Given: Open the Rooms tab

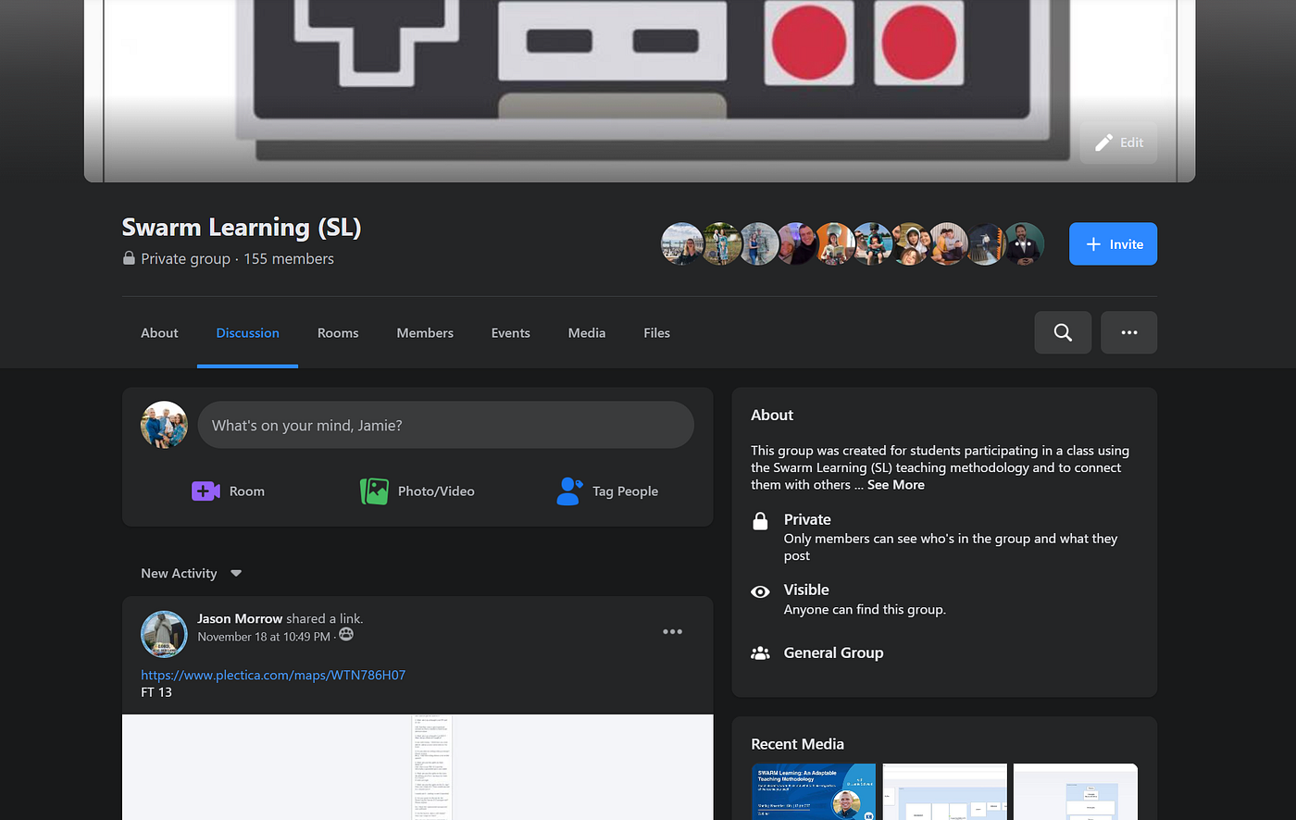Looking at the screenshot, I should click(x=338, y=333).
